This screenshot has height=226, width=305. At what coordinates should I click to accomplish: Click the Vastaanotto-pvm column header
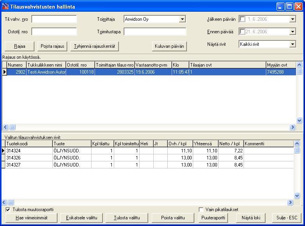pyautogui.click(x=153, y=65)
